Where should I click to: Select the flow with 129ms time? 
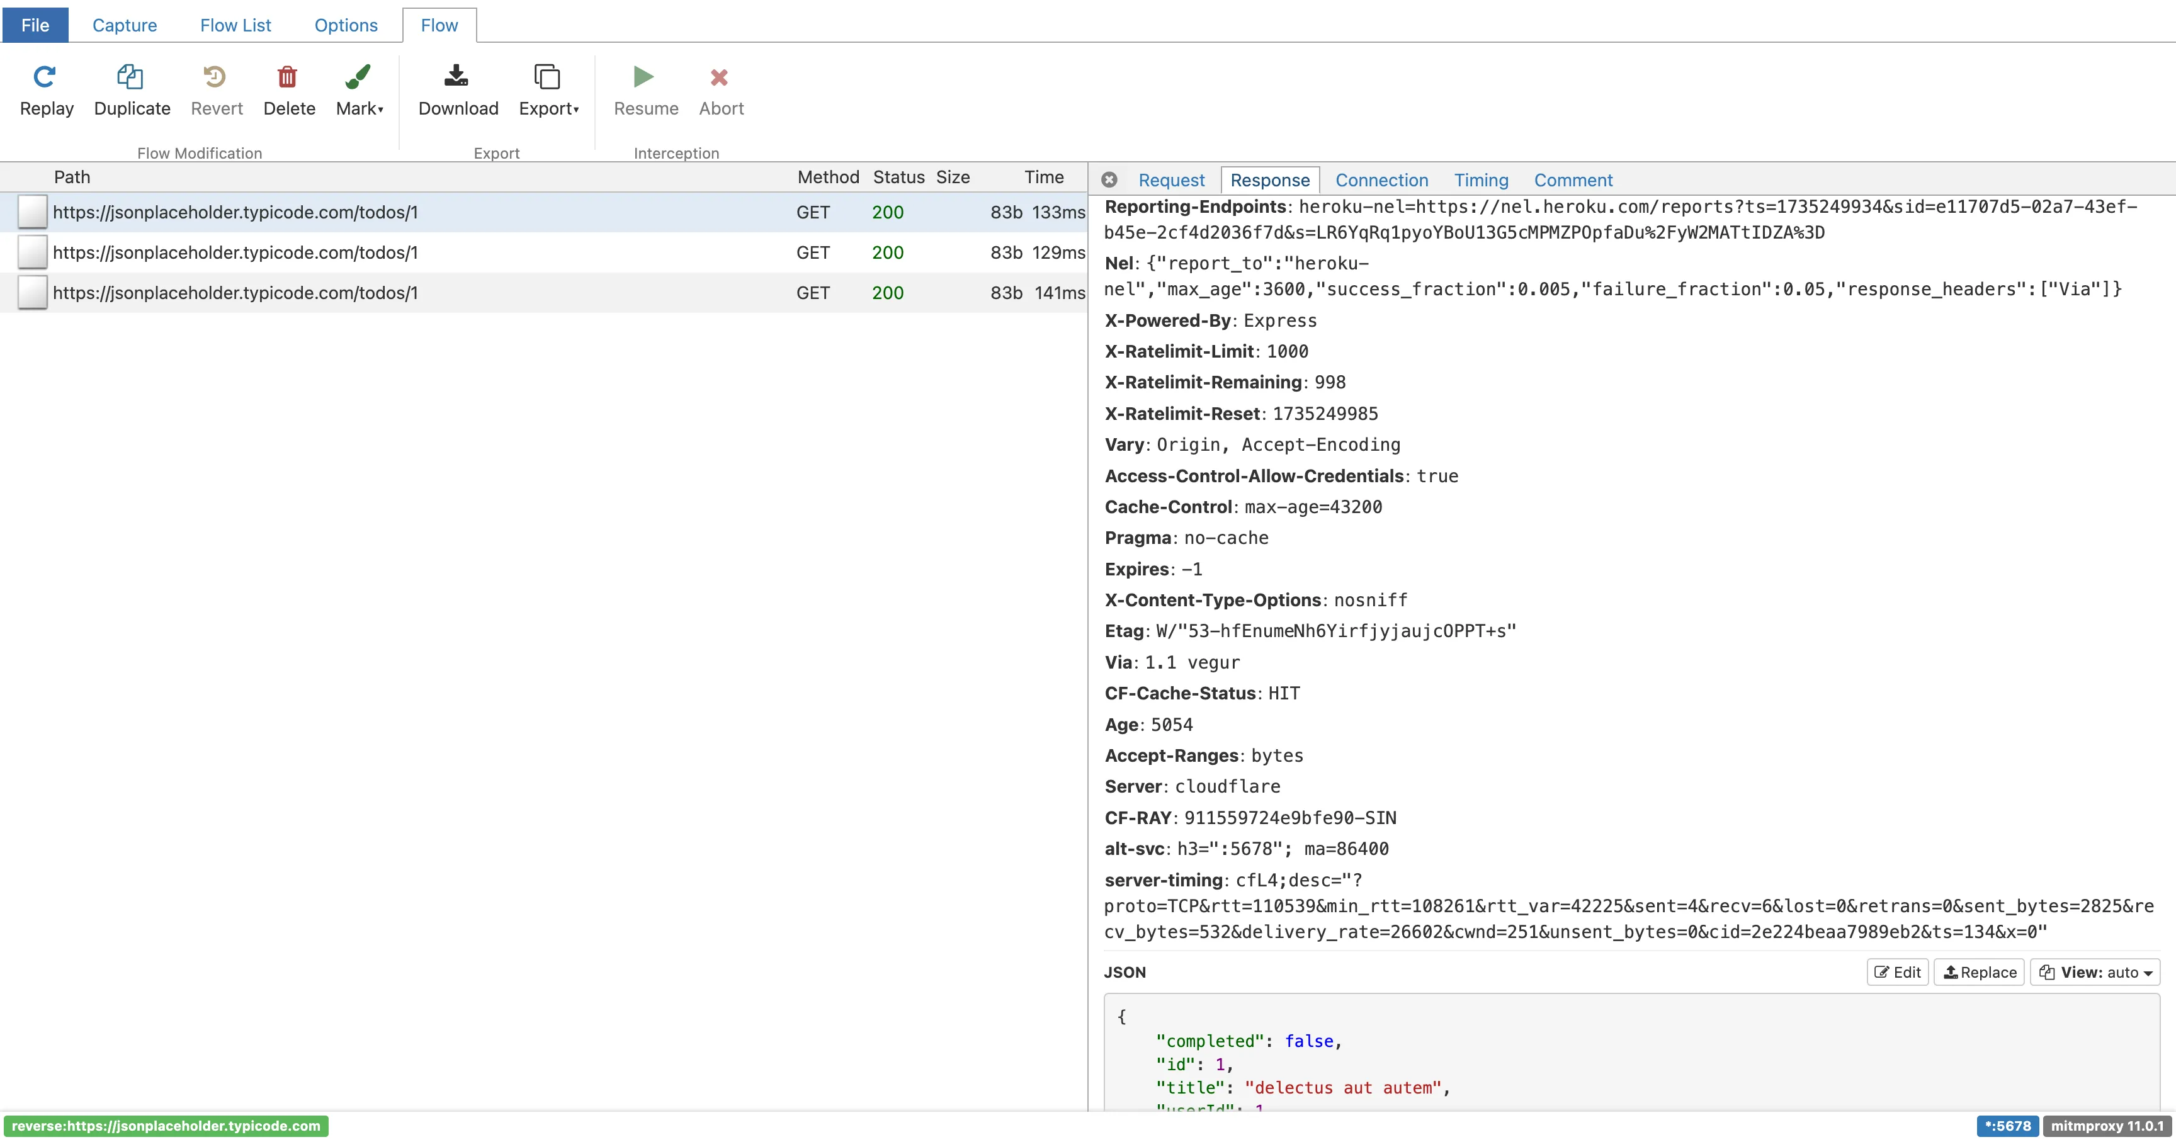pos(543,252)
